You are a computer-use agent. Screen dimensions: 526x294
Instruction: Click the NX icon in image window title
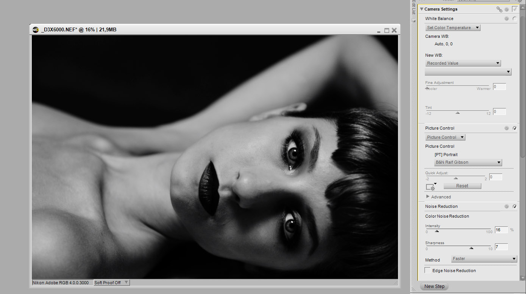click(x=36, y=29)
